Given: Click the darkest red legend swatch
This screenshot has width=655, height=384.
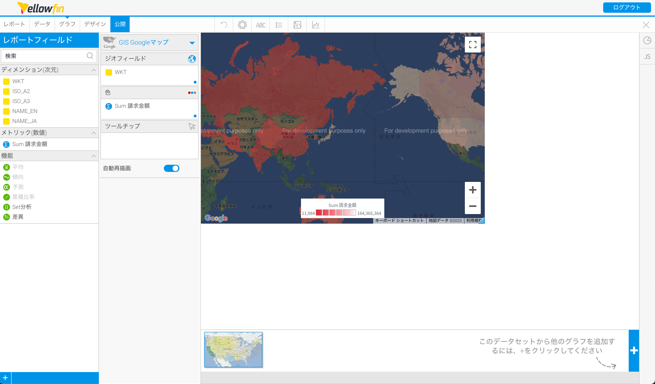Looking at the screenshot, I should (x=319, y=212).
